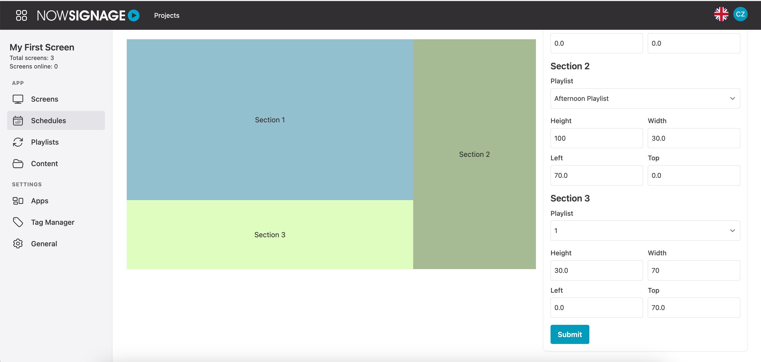Click the Schedules sidebar entry

coord(48,120)
